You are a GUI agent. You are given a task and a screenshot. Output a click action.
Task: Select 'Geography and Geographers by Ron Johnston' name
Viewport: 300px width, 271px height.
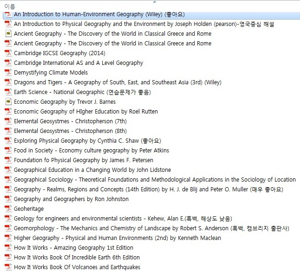point(71,199)
